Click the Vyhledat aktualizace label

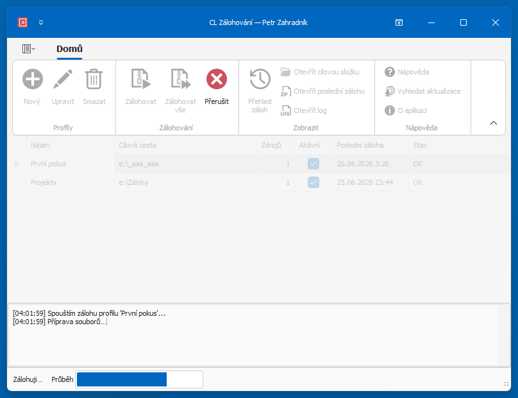[x=429, y=91]
